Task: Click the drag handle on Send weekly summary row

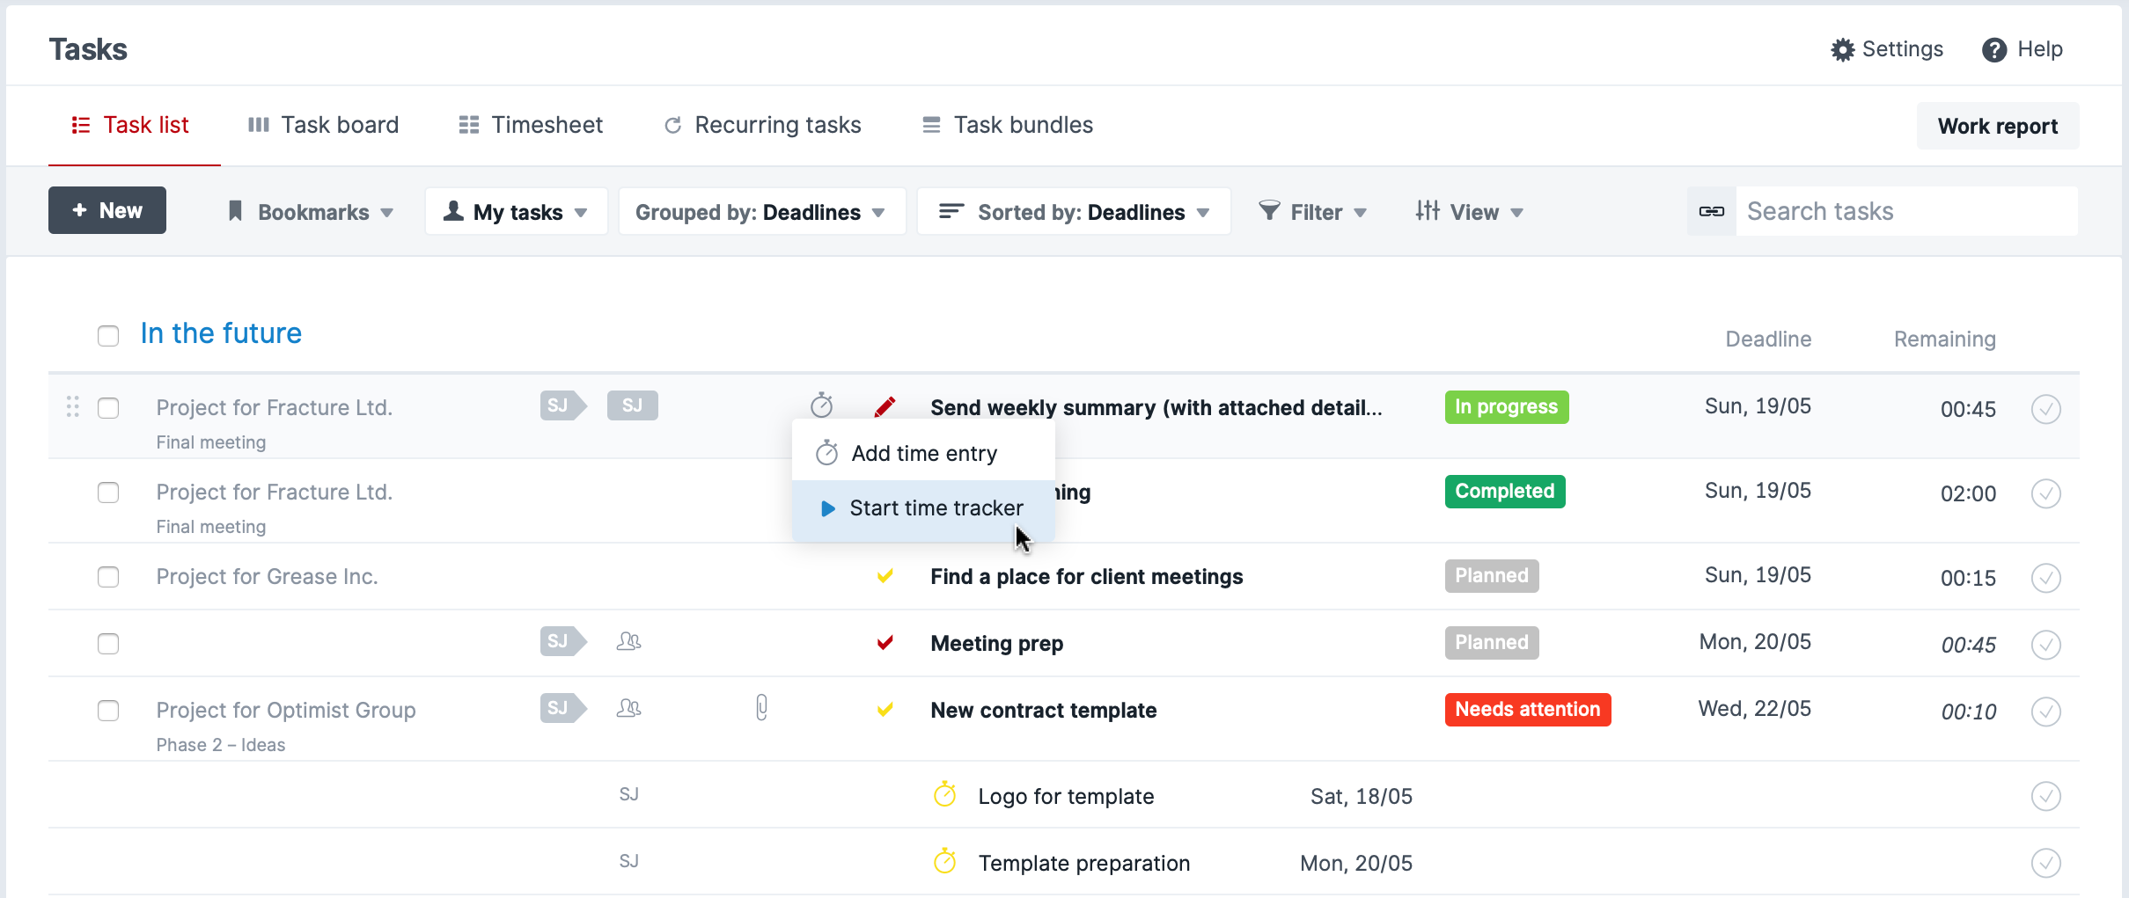Action: (x=73, y=406)
